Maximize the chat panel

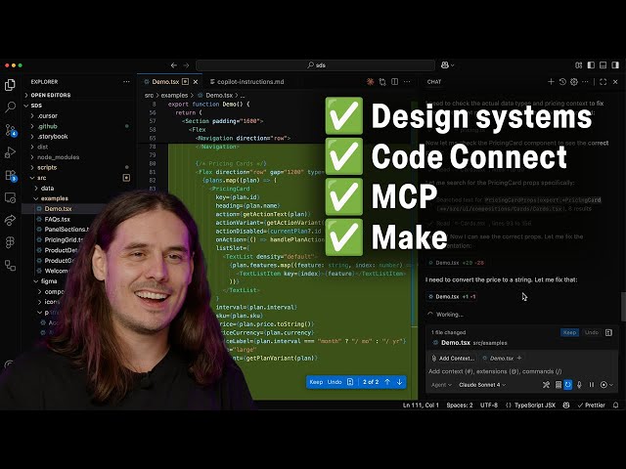coord(604,82)
